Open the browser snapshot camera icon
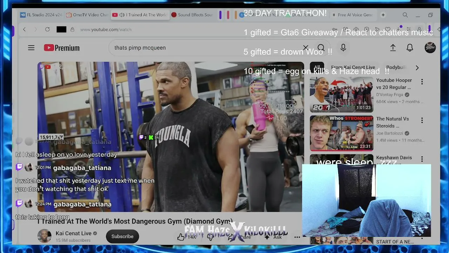The height and width of the screenshot is (253, 449). (356, 30)
